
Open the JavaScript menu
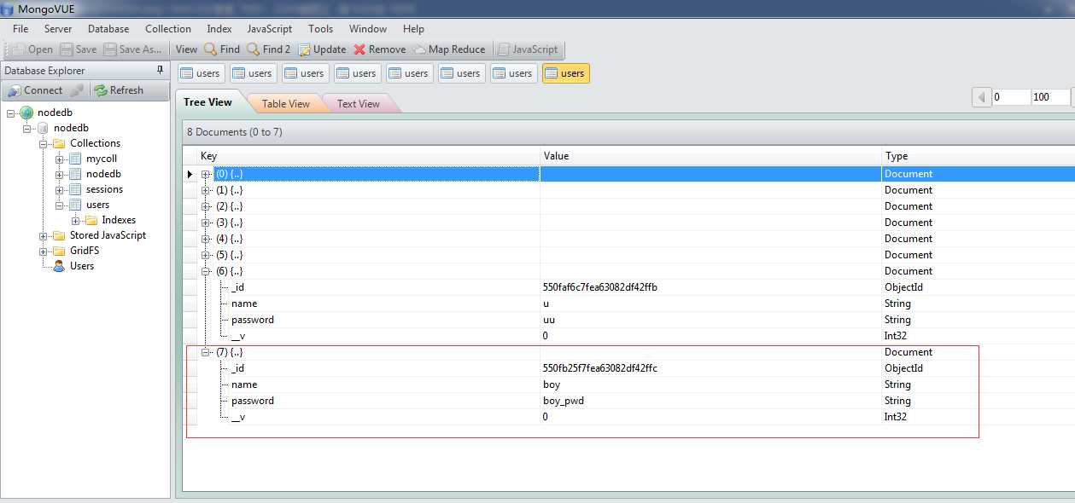pyautogui.click(x=270, y=28)
